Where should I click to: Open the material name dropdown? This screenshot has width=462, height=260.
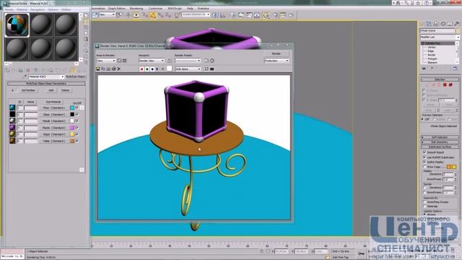tap(62, 77)
